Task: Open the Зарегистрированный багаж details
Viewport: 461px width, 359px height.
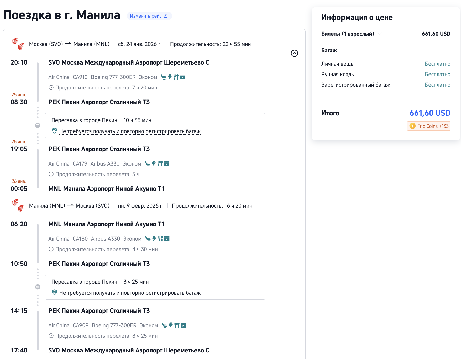Action: click(355, 85)
